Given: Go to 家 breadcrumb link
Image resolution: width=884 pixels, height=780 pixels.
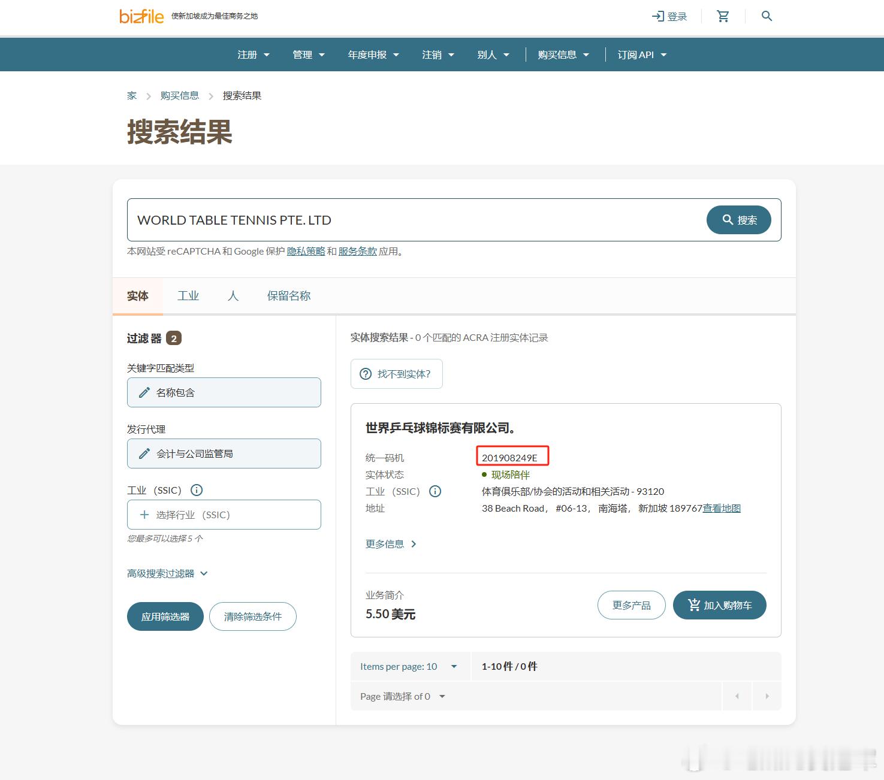Looking at the screenshot, I should pos(132,96).
